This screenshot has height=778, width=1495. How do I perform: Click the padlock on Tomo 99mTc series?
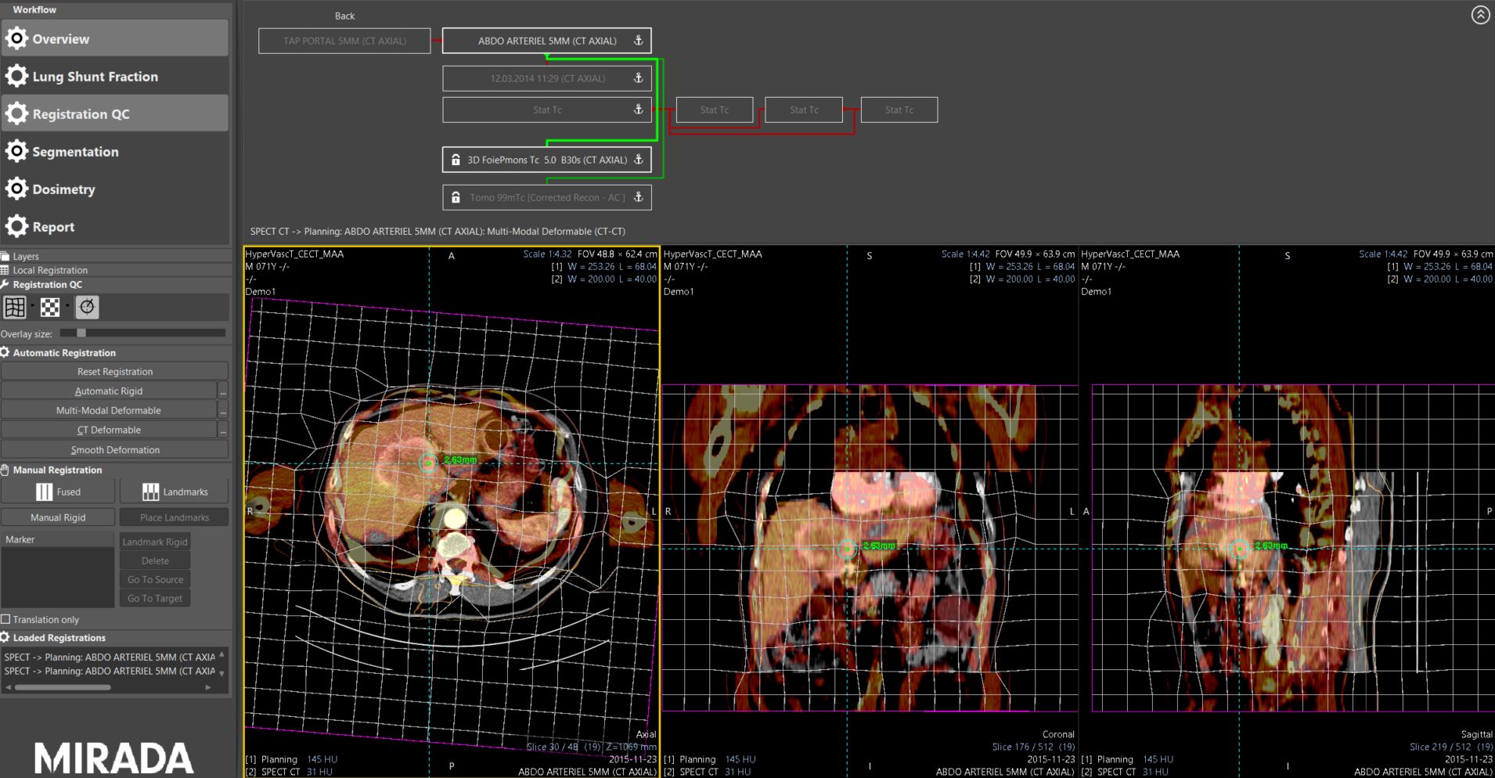[456, 197]
